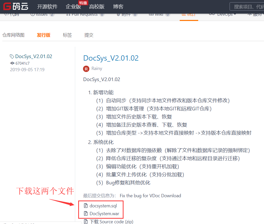Open the 仓库网络图 tab
264x224 pixels.
[x=13, y=35]
